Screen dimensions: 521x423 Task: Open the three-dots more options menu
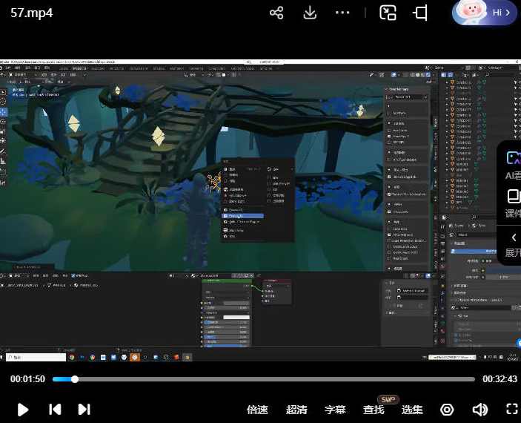pos(342,13)
